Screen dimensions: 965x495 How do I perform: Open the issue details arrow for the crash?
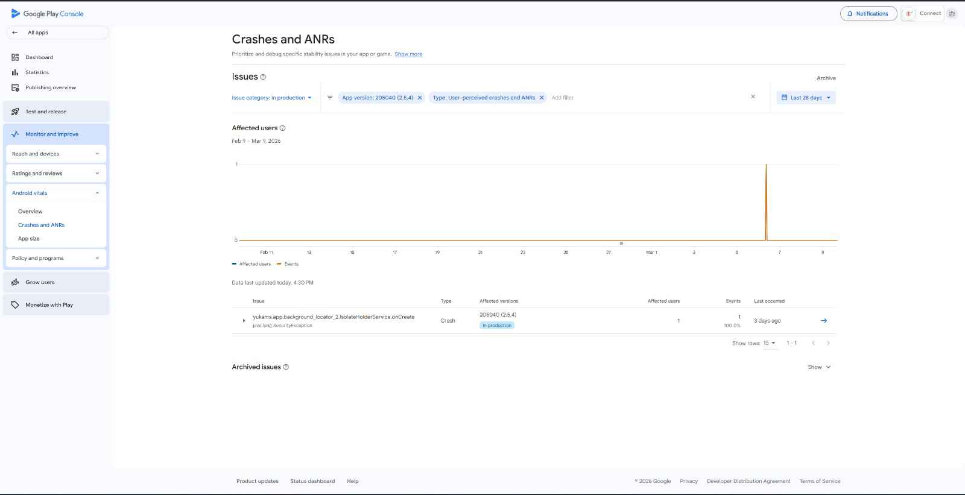(x=823, y=321)
